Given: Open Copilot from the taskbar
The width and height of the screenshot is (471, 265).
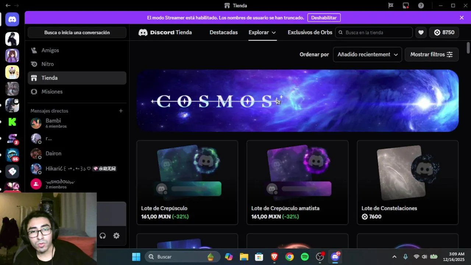Looking at the screenshot, I should (229, 257).
